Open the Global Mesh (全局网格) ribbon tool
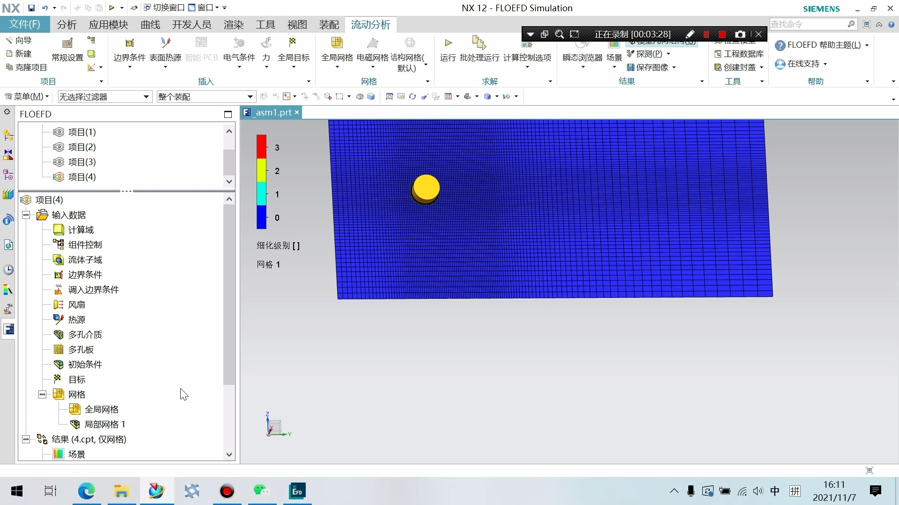 (x=337, y=43)
